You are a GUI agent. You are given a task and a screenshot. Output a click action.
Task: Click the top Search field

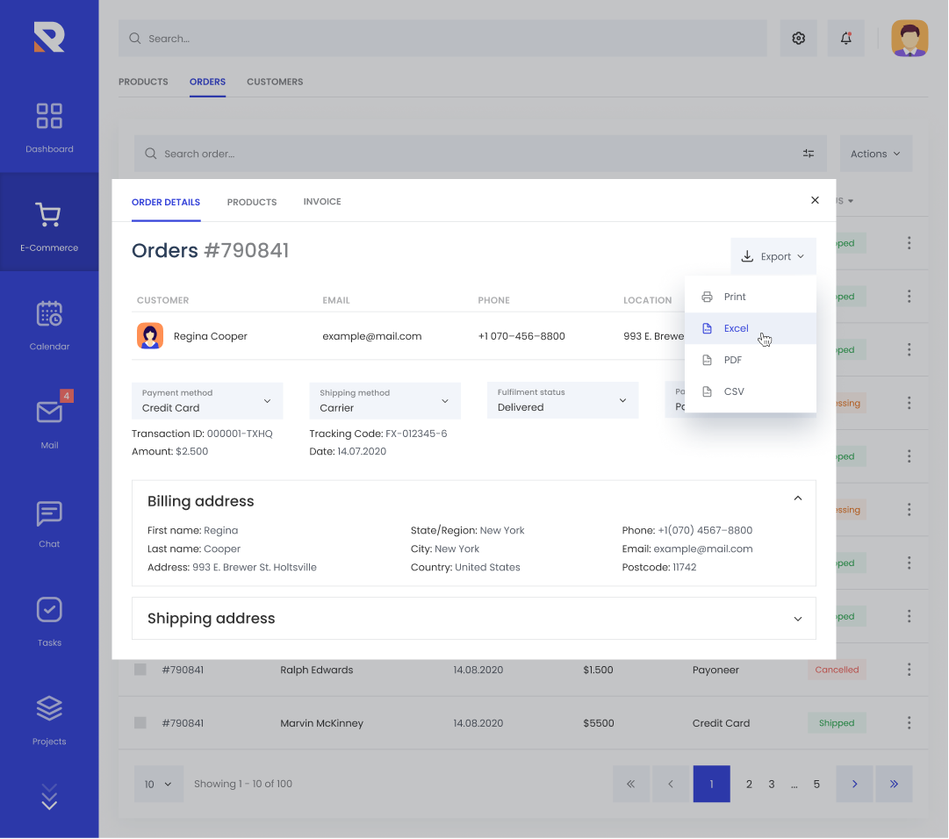click(x=442, y=38)
